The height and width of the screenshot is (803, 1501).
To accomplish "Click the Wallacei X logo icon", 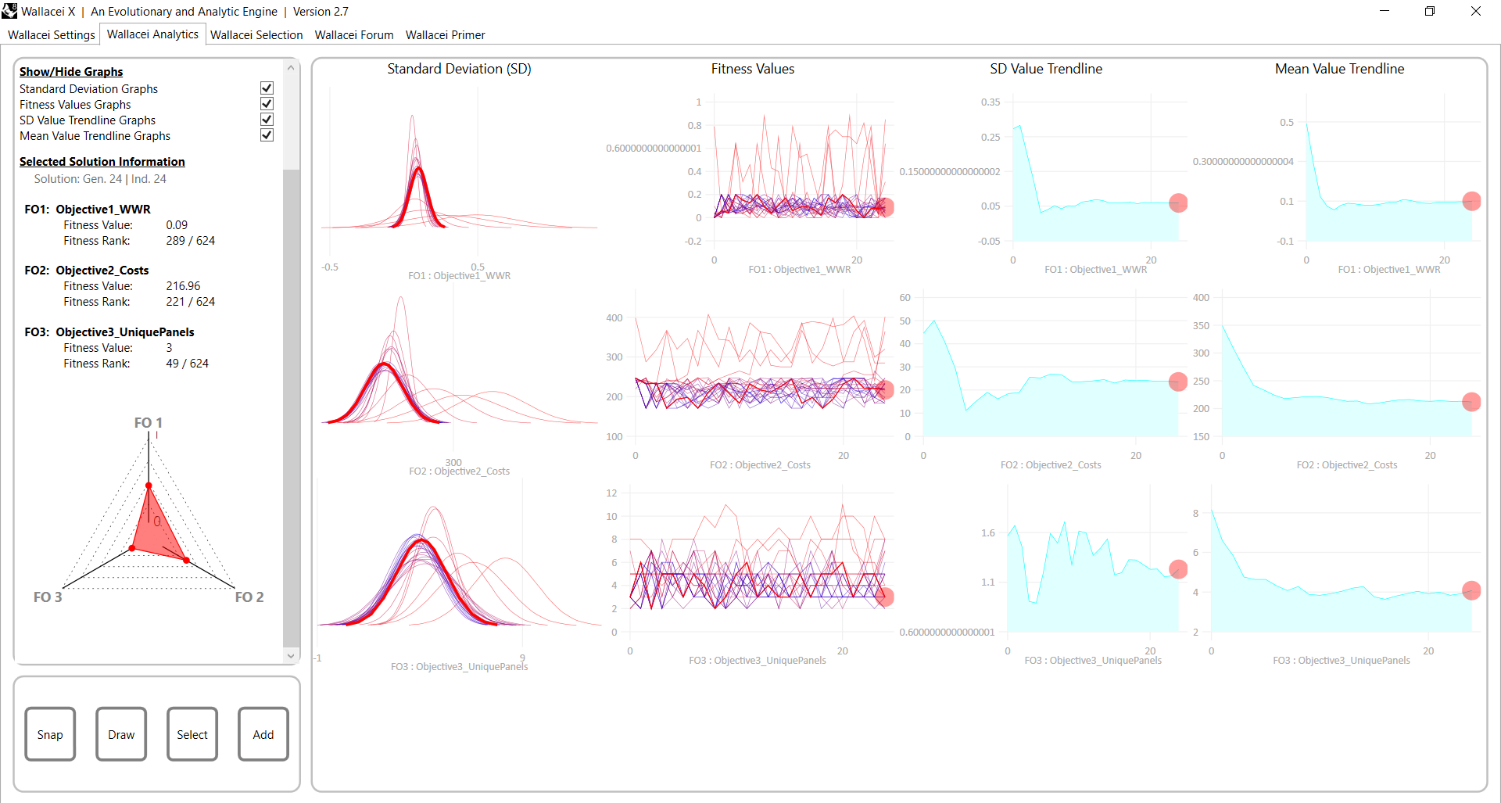I will [10, 11].
